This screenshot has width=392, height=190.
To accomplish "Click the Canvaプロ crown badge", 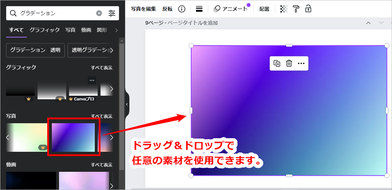I will pos(82,99).
